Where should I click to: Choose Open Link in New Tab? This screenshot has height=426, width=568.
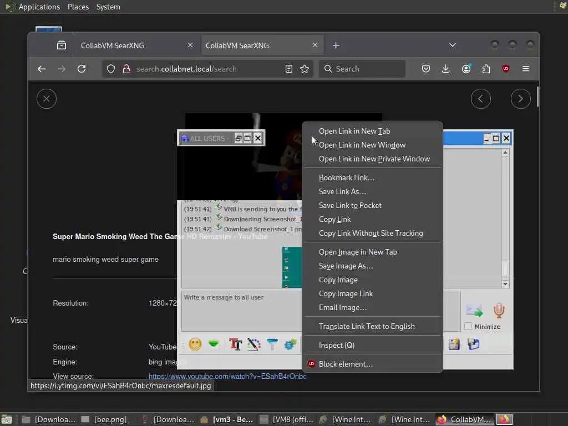[372, 131]
